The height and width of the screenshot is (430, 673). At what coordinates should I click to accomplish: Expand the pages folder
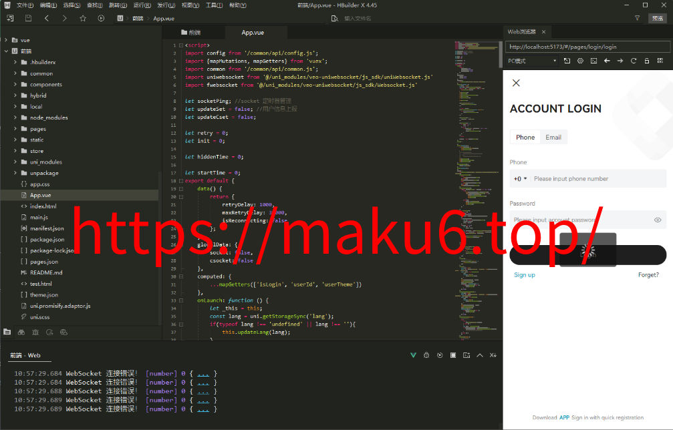click(x=15, y=128)
